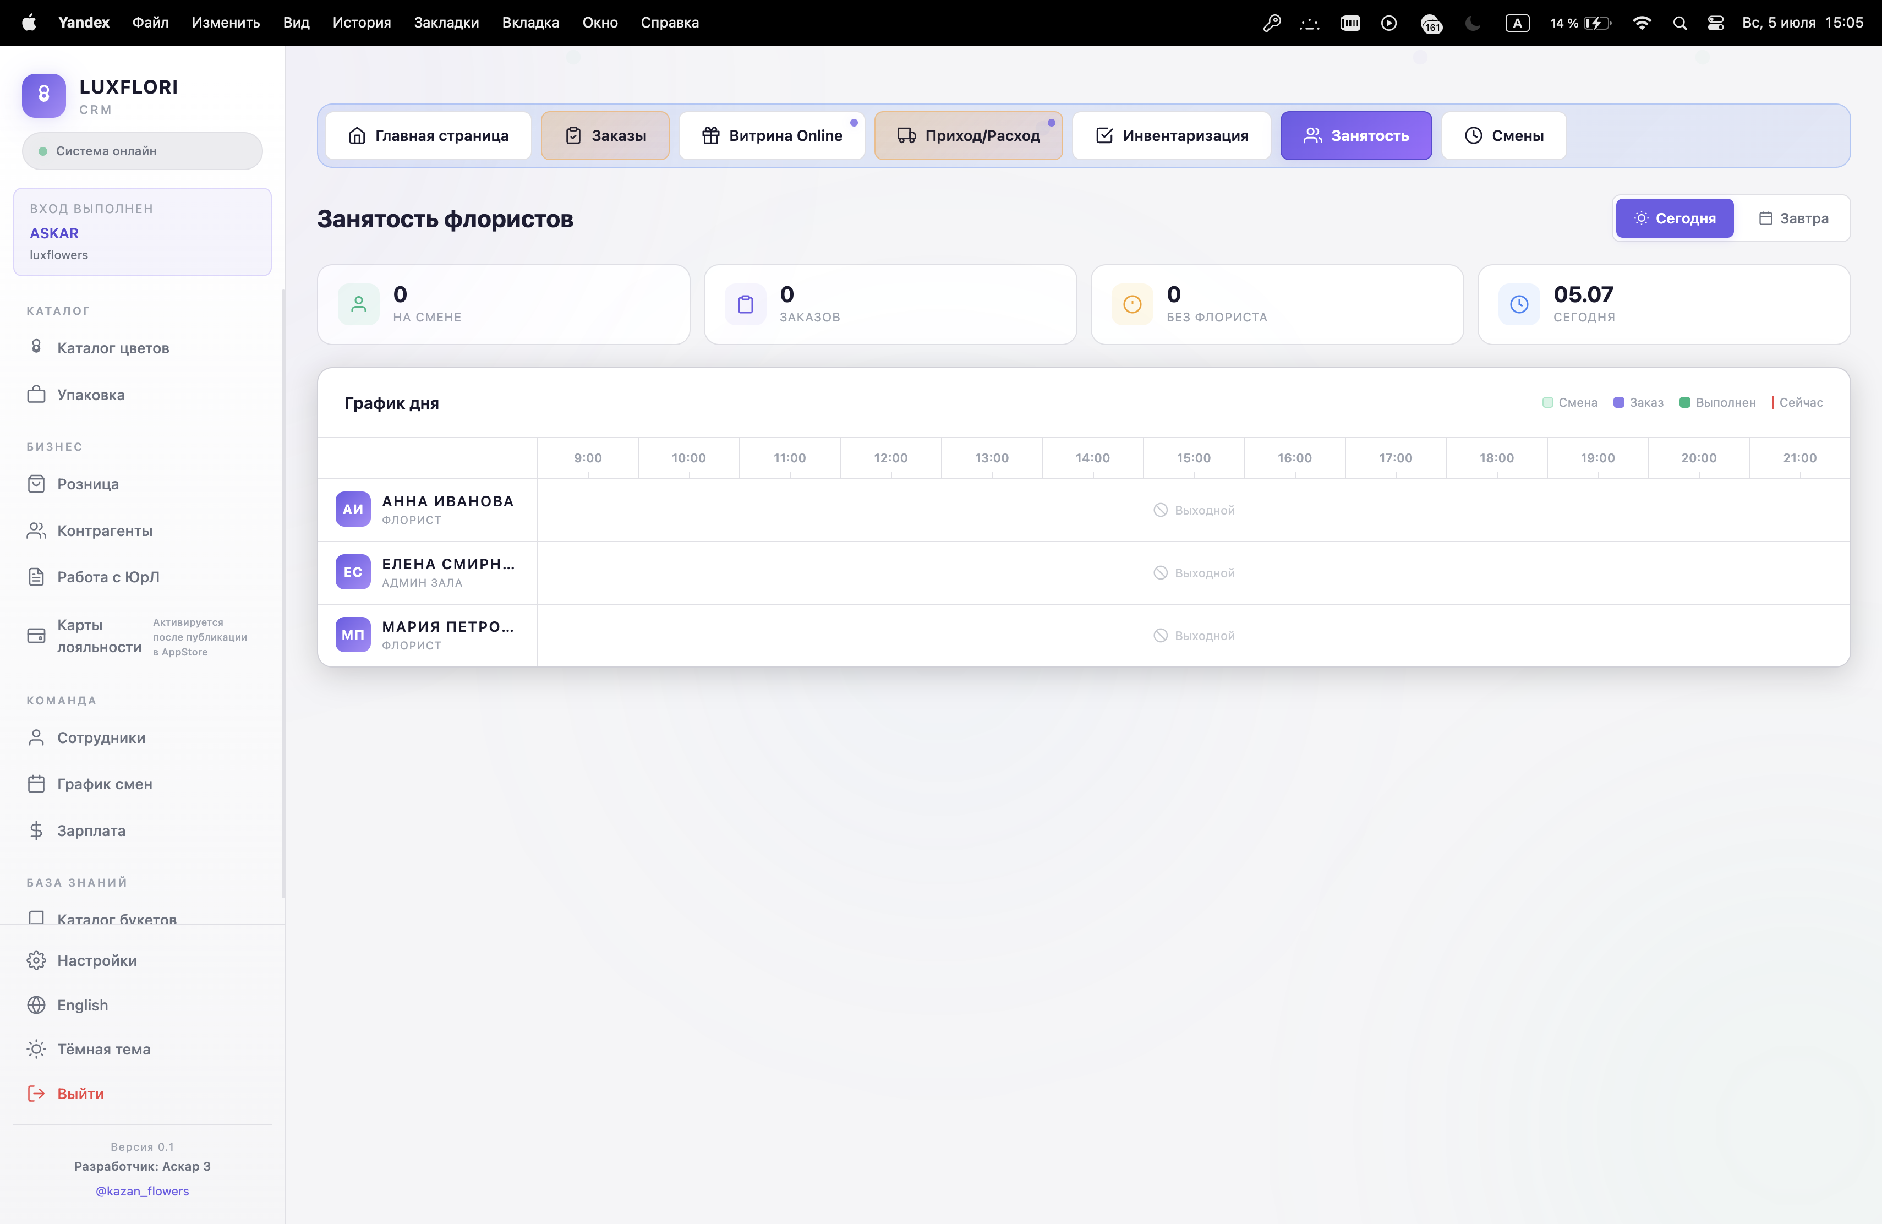Open Control Center in the menu bar
The width and height of the screenshot is (1882, 1224).
coord(1715,23)
